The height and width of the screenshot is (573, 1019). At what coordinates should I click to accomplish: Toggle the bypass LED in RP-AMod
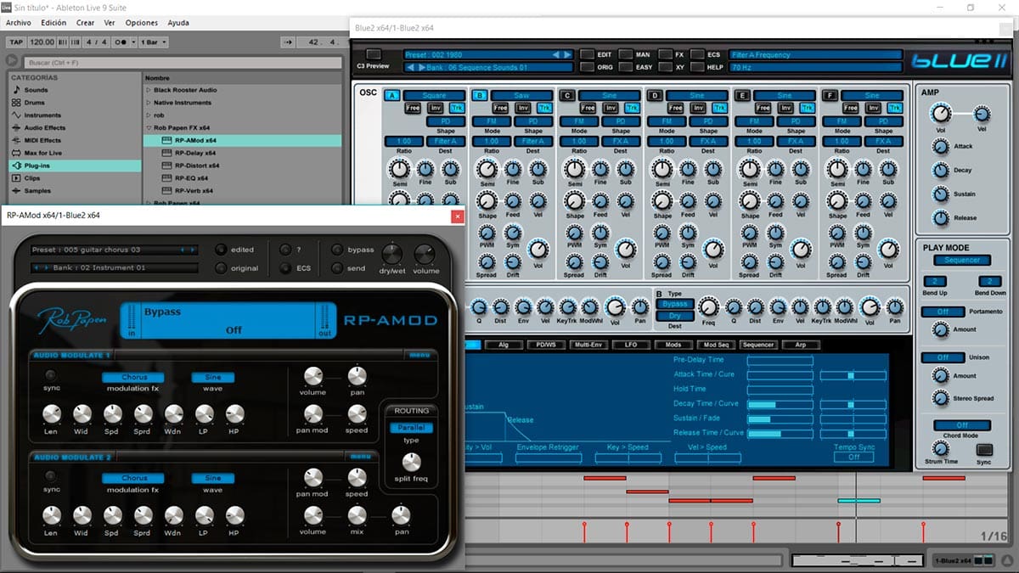tap(337, 250)
